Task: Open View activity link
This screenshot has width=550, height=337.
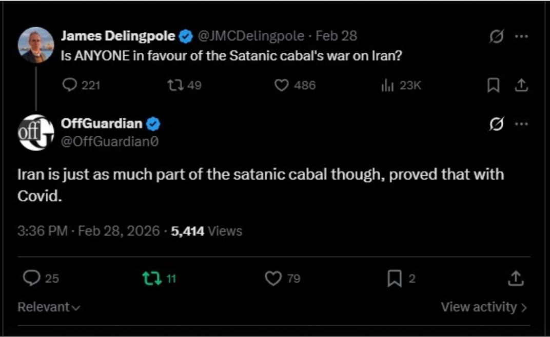Action: pos(483,307)
